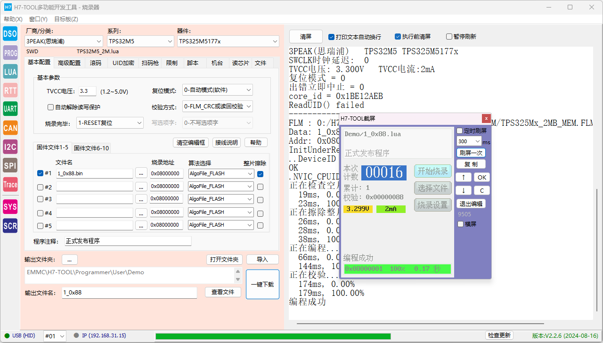The width and height of the screenshot is (603, 343).
Task: Open the 厂商/分类 dropdown showing 3PEAK(思瑞浦)
Action: 64,41
